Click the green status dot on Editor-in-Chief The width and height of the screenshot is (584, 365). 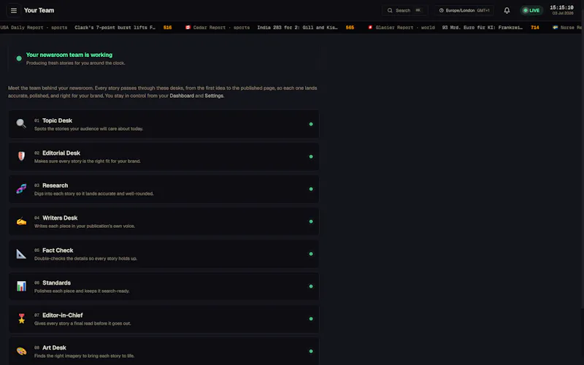311,319
